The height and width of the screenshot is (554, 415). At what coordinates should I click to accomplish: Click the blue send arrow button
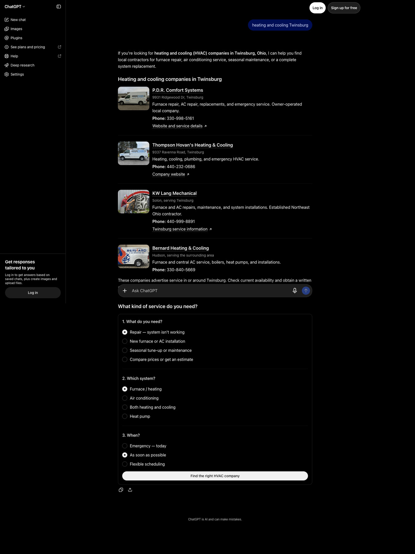click(x=306, y=291)
